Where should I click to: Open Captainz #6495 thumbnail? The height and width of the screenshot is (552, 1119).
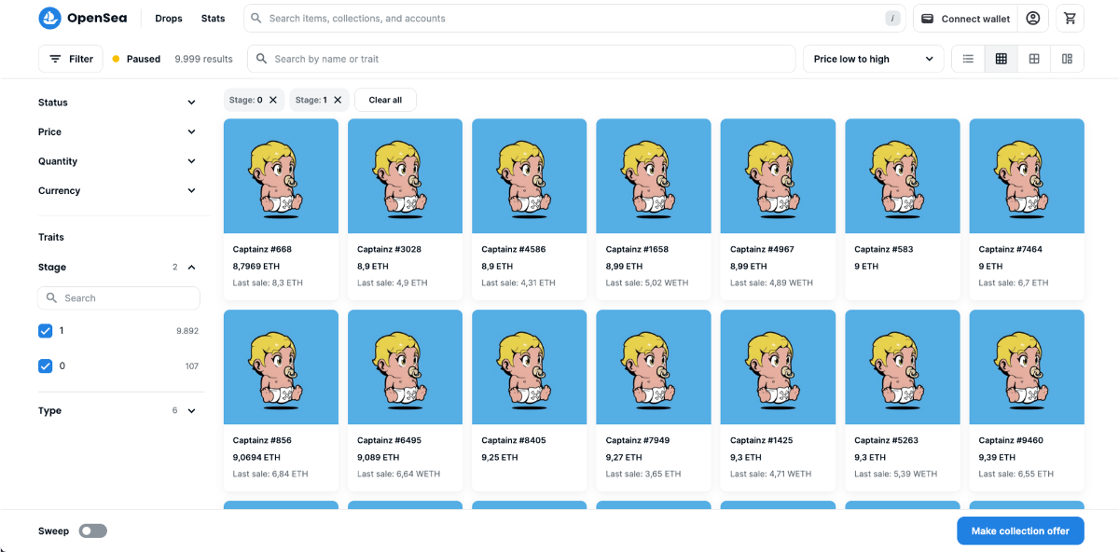click(x=405, y=366)
